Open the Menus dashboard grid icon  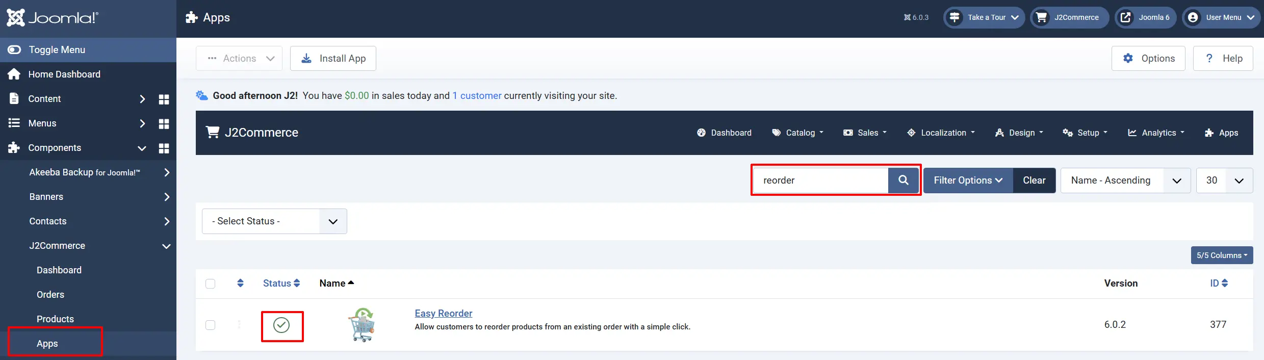click(x=164, y=124)
